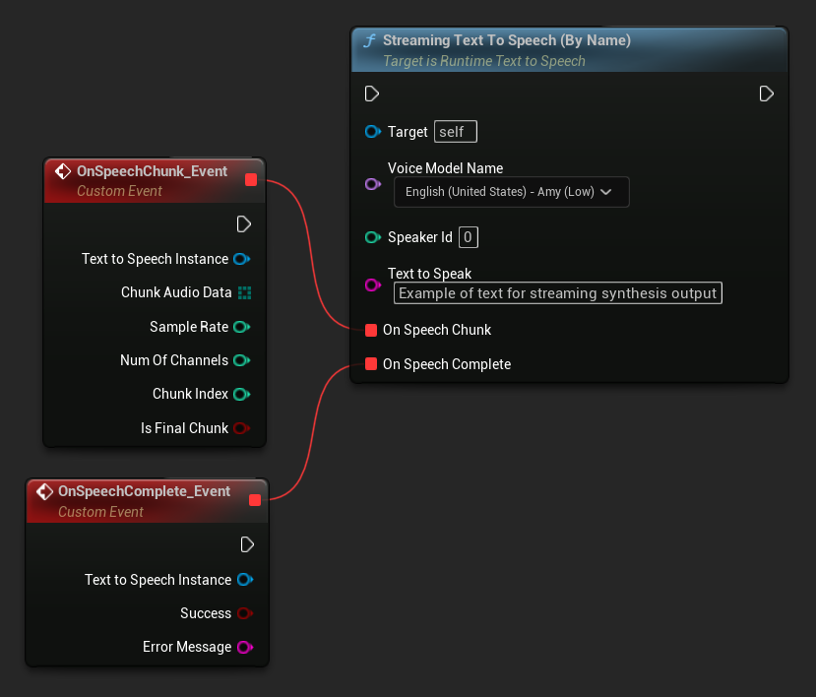
Task: Click the function icon in Streaming Text To Speech header
Action: pos(369,40)
